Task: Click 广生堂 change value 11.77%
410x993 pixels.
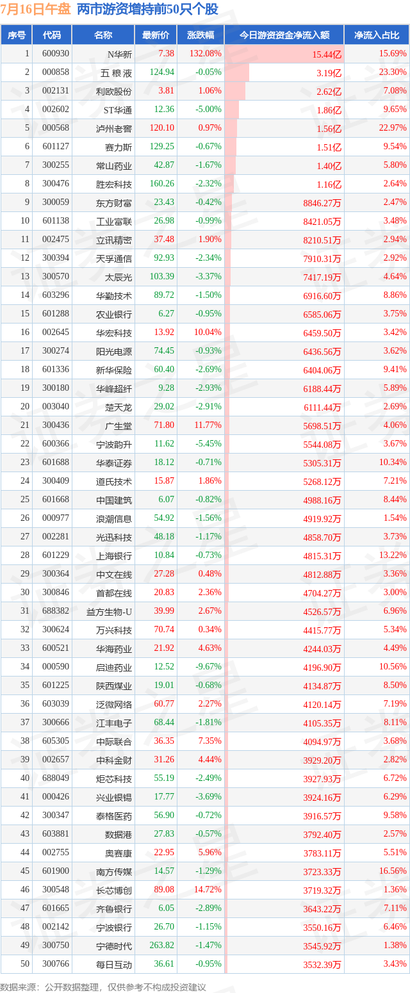Action: [207, 425]
